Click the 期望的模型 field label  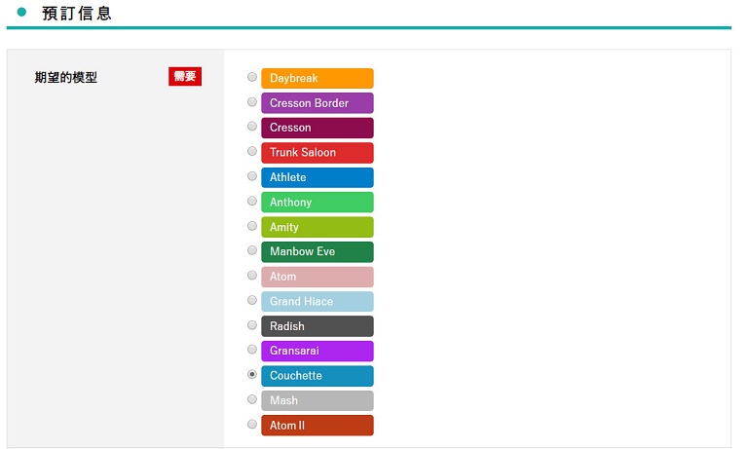[66, 77]
